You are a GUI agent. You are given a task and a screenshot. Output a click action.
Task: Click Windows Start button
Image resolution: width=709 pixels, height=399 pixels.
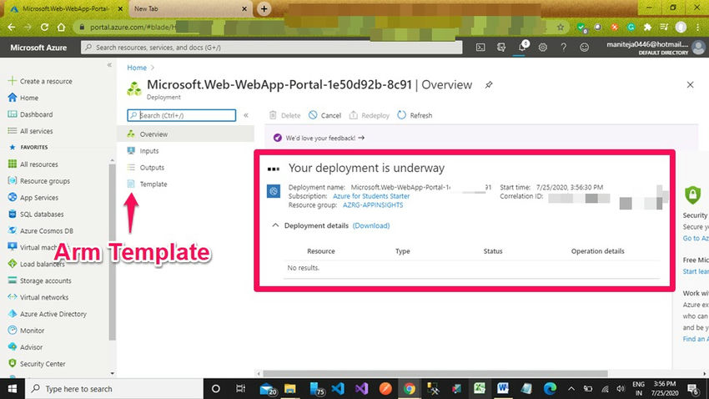pyautogui.click(x=13, y=389)
